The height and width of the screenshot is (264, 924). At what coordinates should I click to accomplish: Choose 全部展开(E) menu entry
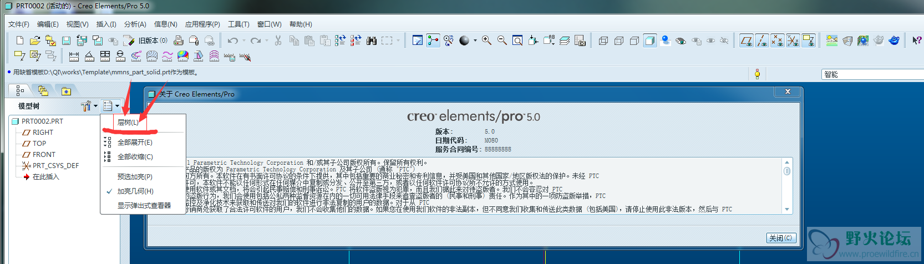click(135, 143)
